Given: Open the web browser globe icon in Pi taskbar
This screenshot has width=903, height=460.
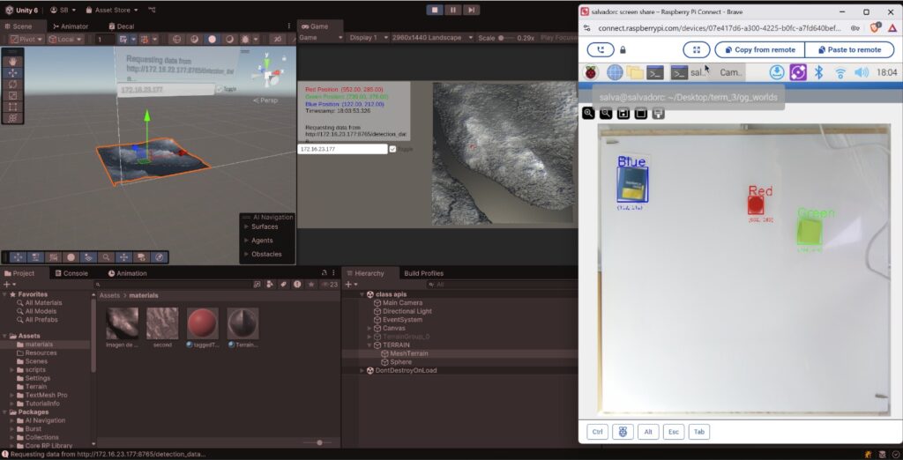Looking at the screenshot, I should pos(615,72).
